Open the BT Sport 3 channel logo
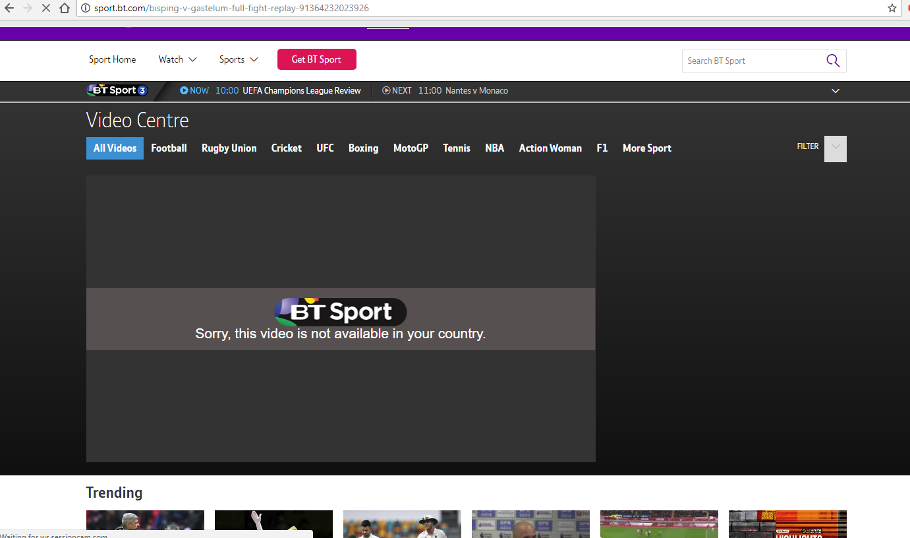910x538 pixels. pos(117,90)
